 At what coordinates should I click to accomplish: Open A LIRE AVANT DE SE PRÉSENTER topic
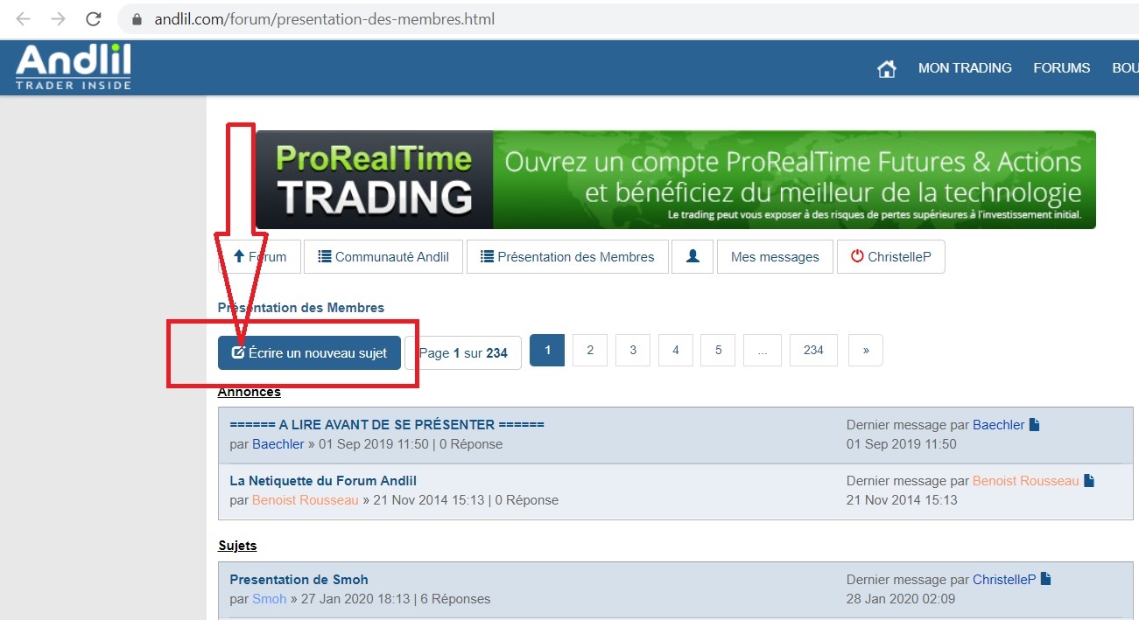[x=387, y=424]
